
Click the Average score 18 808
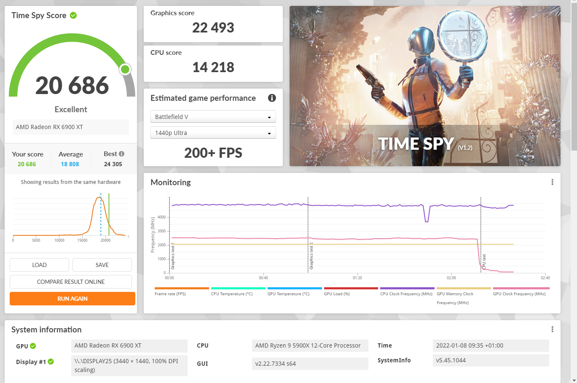tap(70, 164)
